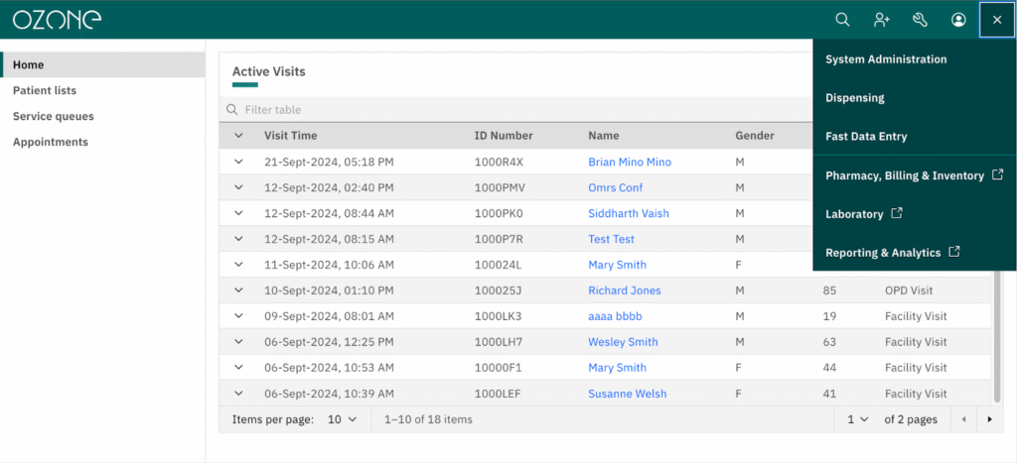Open System Administration from app menu
Viewport: 1017px width, 463px height.
915,58
